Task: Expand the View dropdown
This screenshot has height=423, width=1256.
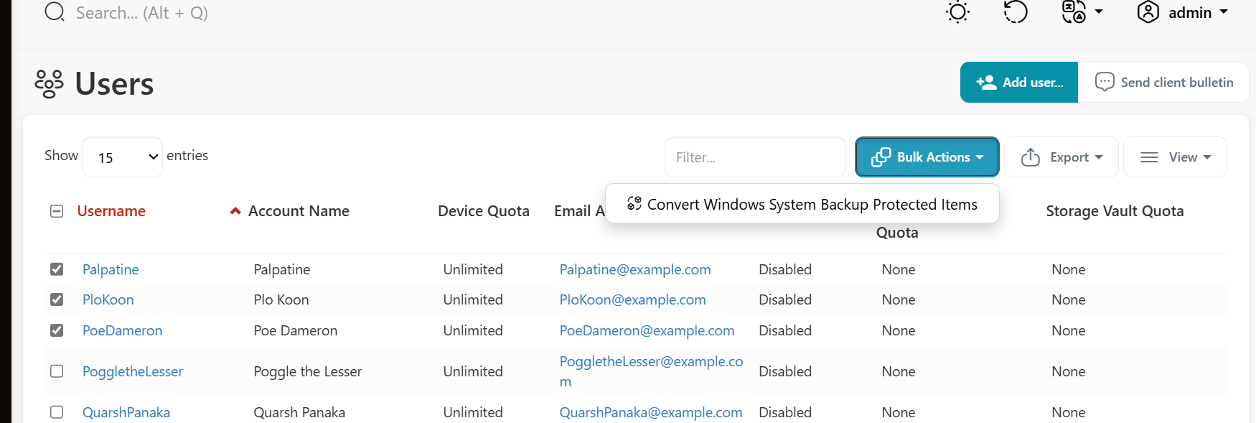Action: [1175, 157]
